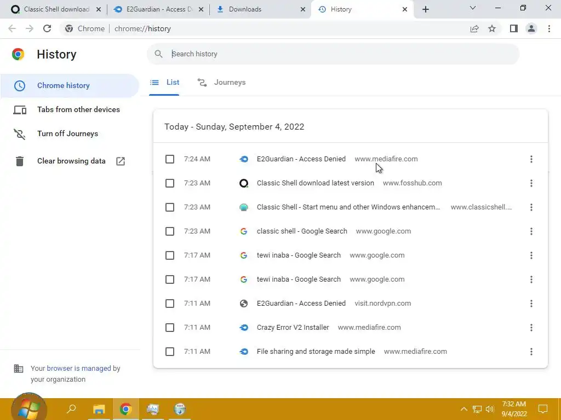Open Chrome's three-dot main menu
This screenshot has height=420, width=561.
click(549, 28)
